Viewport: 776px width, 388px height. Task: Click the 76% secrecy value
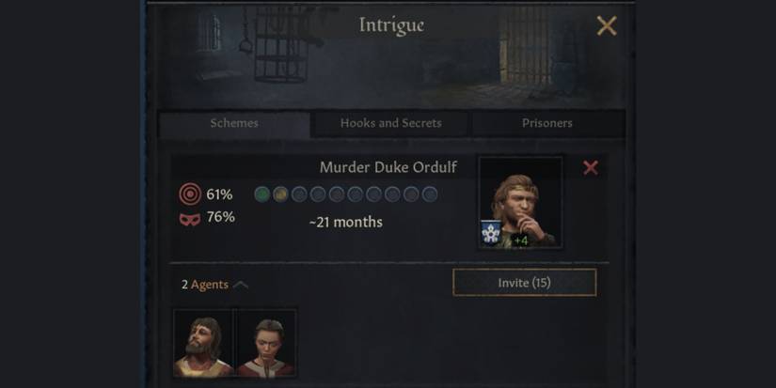coord(220,218)
